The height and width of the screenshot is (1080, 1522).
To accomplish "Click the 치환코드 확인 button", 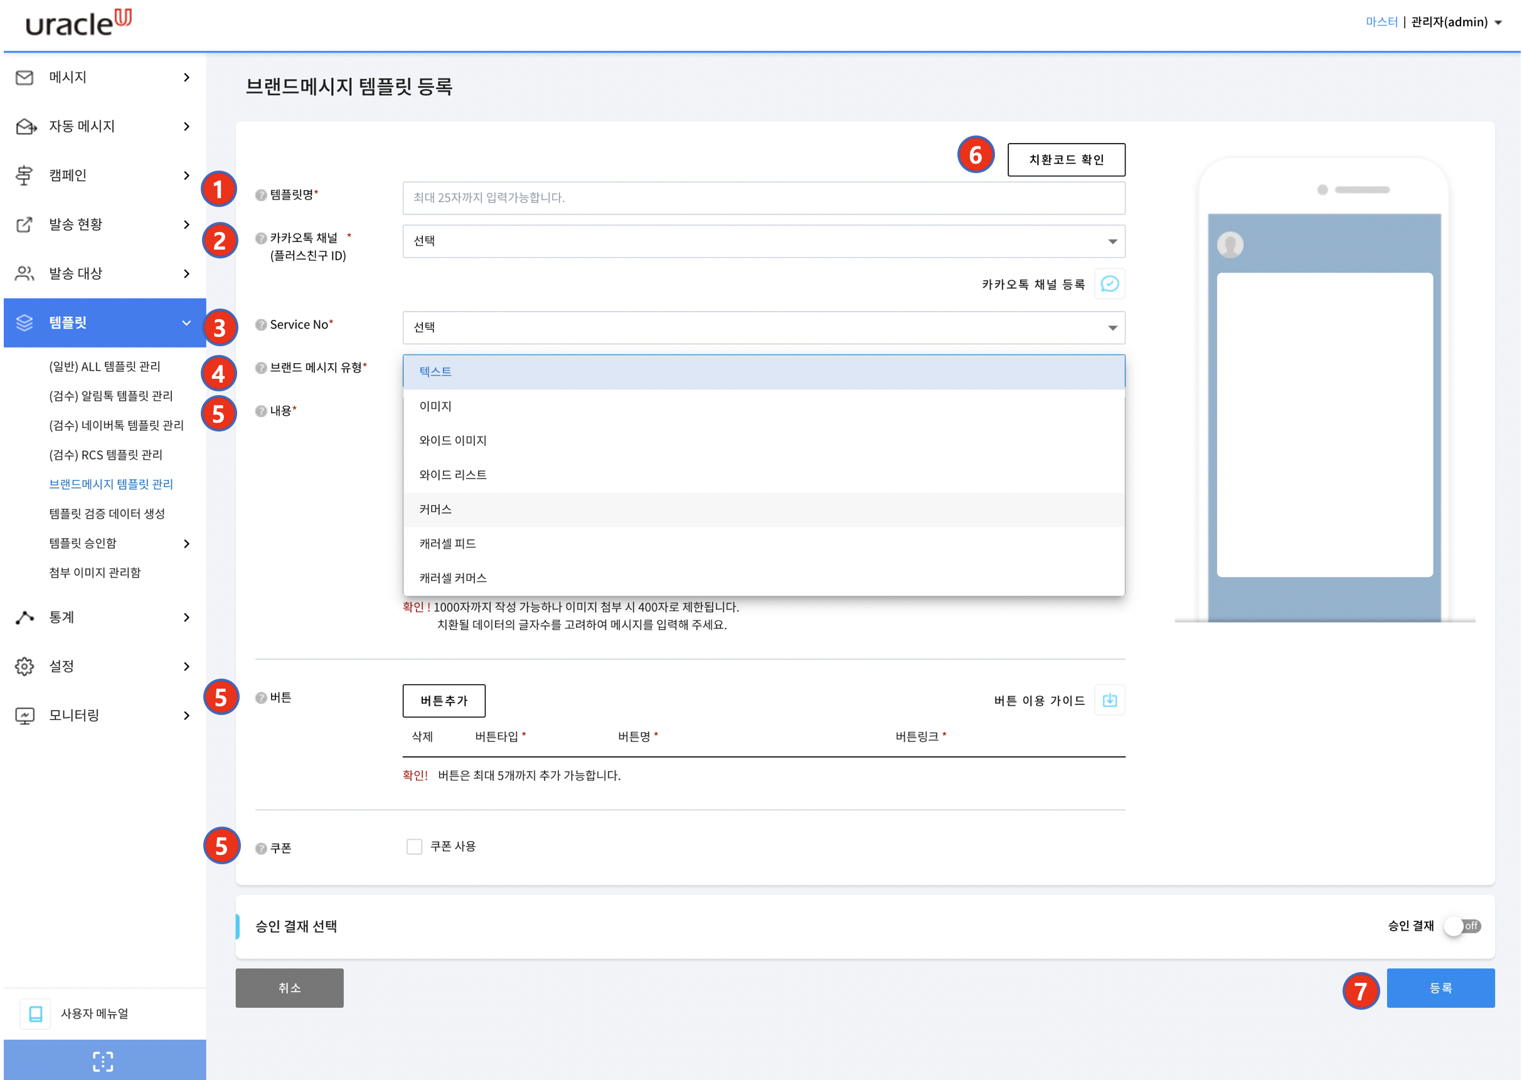I will pyautogui.click(x=1066, y=159).
